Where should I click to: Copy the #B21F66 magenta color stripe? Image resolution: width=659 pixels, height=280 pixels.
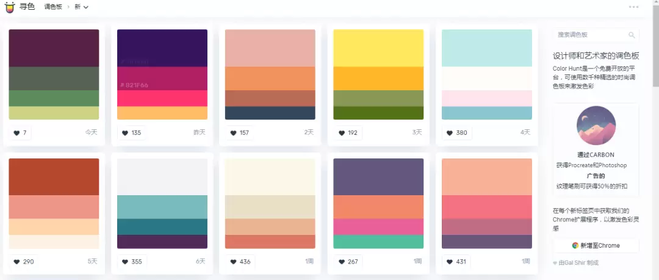pos(162,78)
